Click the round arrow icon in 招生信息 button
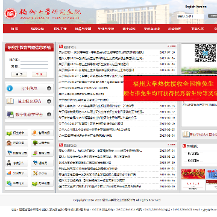The height and width of the screenshot is (217, 217). [49, 88]
